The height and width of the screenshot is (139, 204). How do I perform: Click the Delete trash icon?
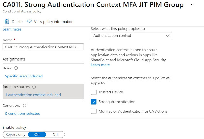[7, 22]
